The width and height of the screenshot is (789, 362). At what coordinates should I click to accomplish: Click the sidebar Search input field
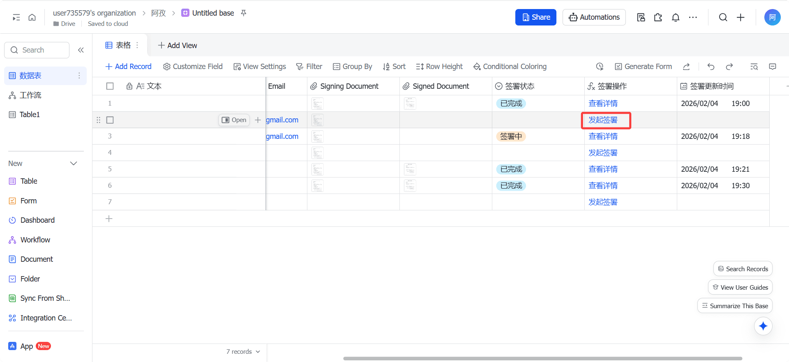tap(37, 50)
